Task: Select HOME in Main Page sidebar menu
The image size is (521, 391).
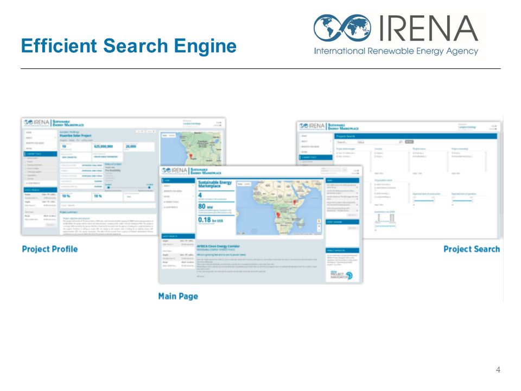Action: click(178, 180)
